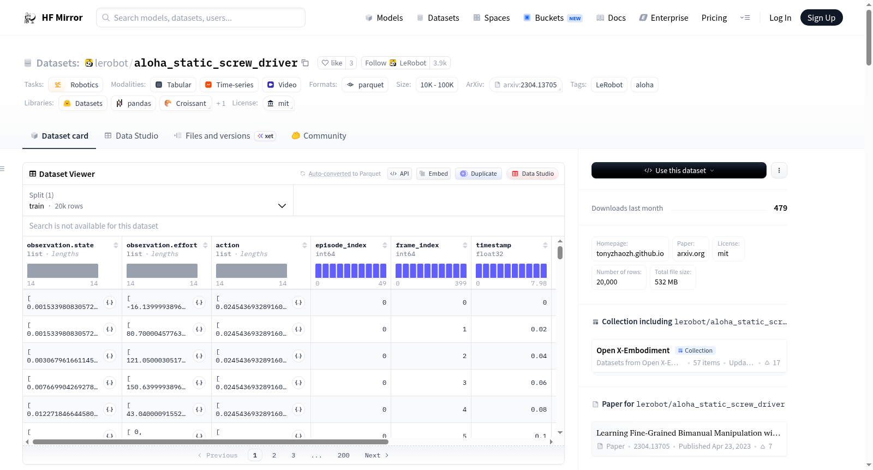Jump to page 200 of the viewer
873x470 pixels.
coord(344,455)
